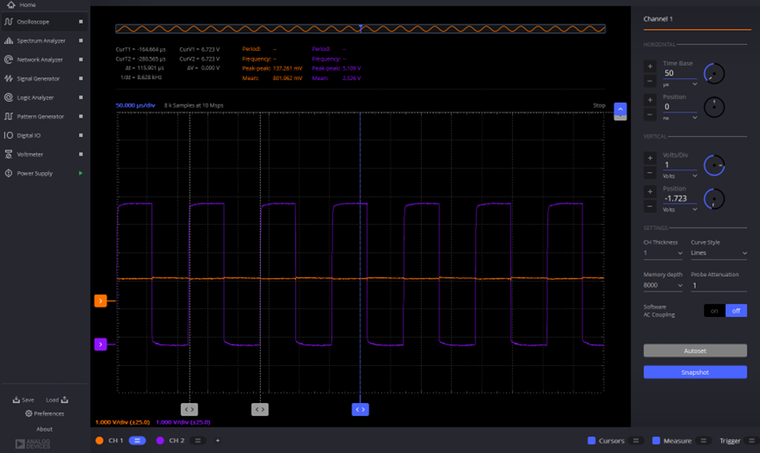Screen dimensions: 760x453
Task: Open the Home menu item
Action: tap(22, 5)
